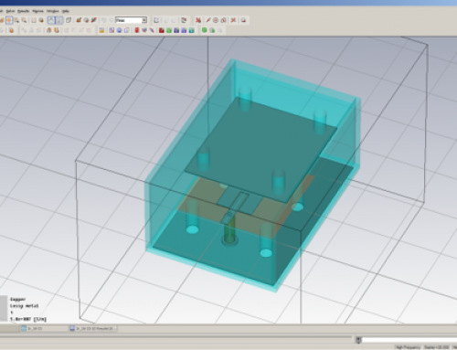
Task: Click the white message field at bottom right
Action: tap(409, 340)
